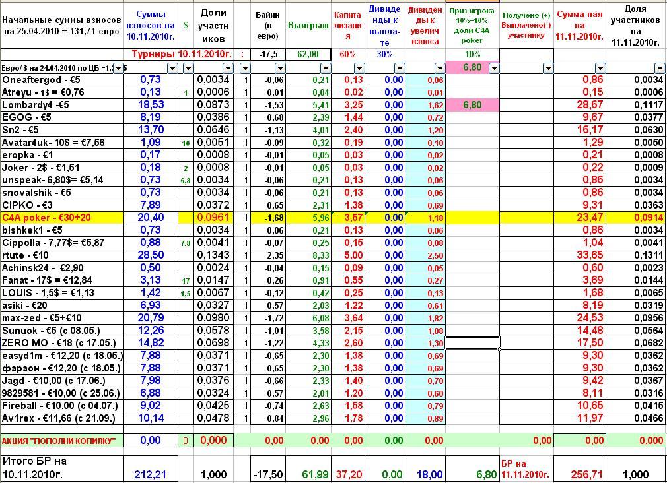667x483 pixels.
Task: Select the 'Fireball - €10,00 (с 04.07.)' name cell
Action: pos(63,406)
